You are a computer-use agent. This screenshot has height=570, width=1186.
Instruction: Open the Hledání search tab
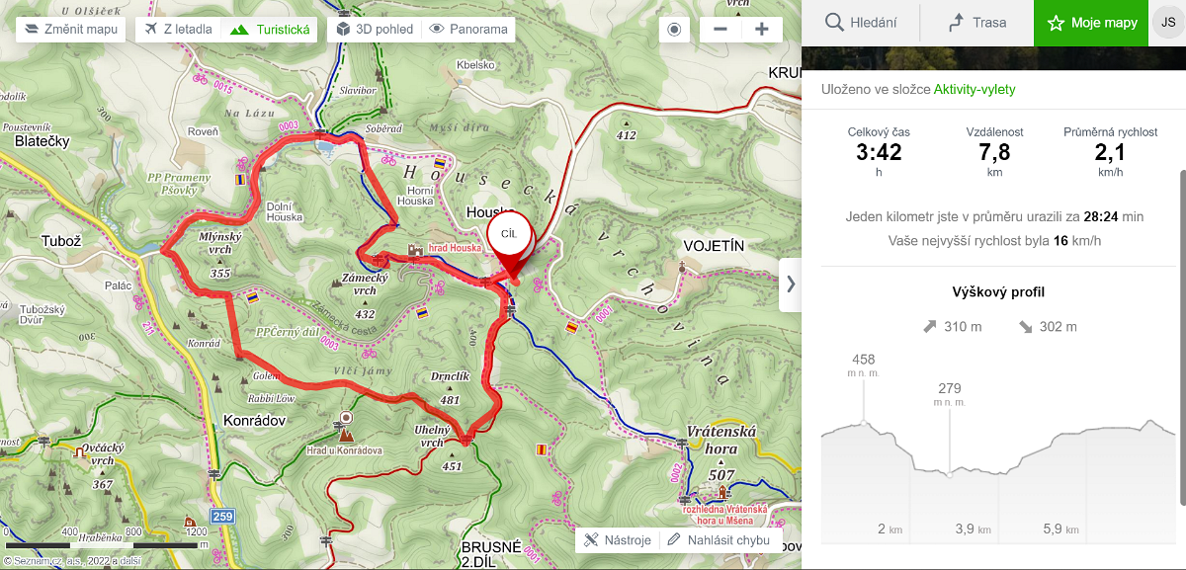(x=860, y=23)
